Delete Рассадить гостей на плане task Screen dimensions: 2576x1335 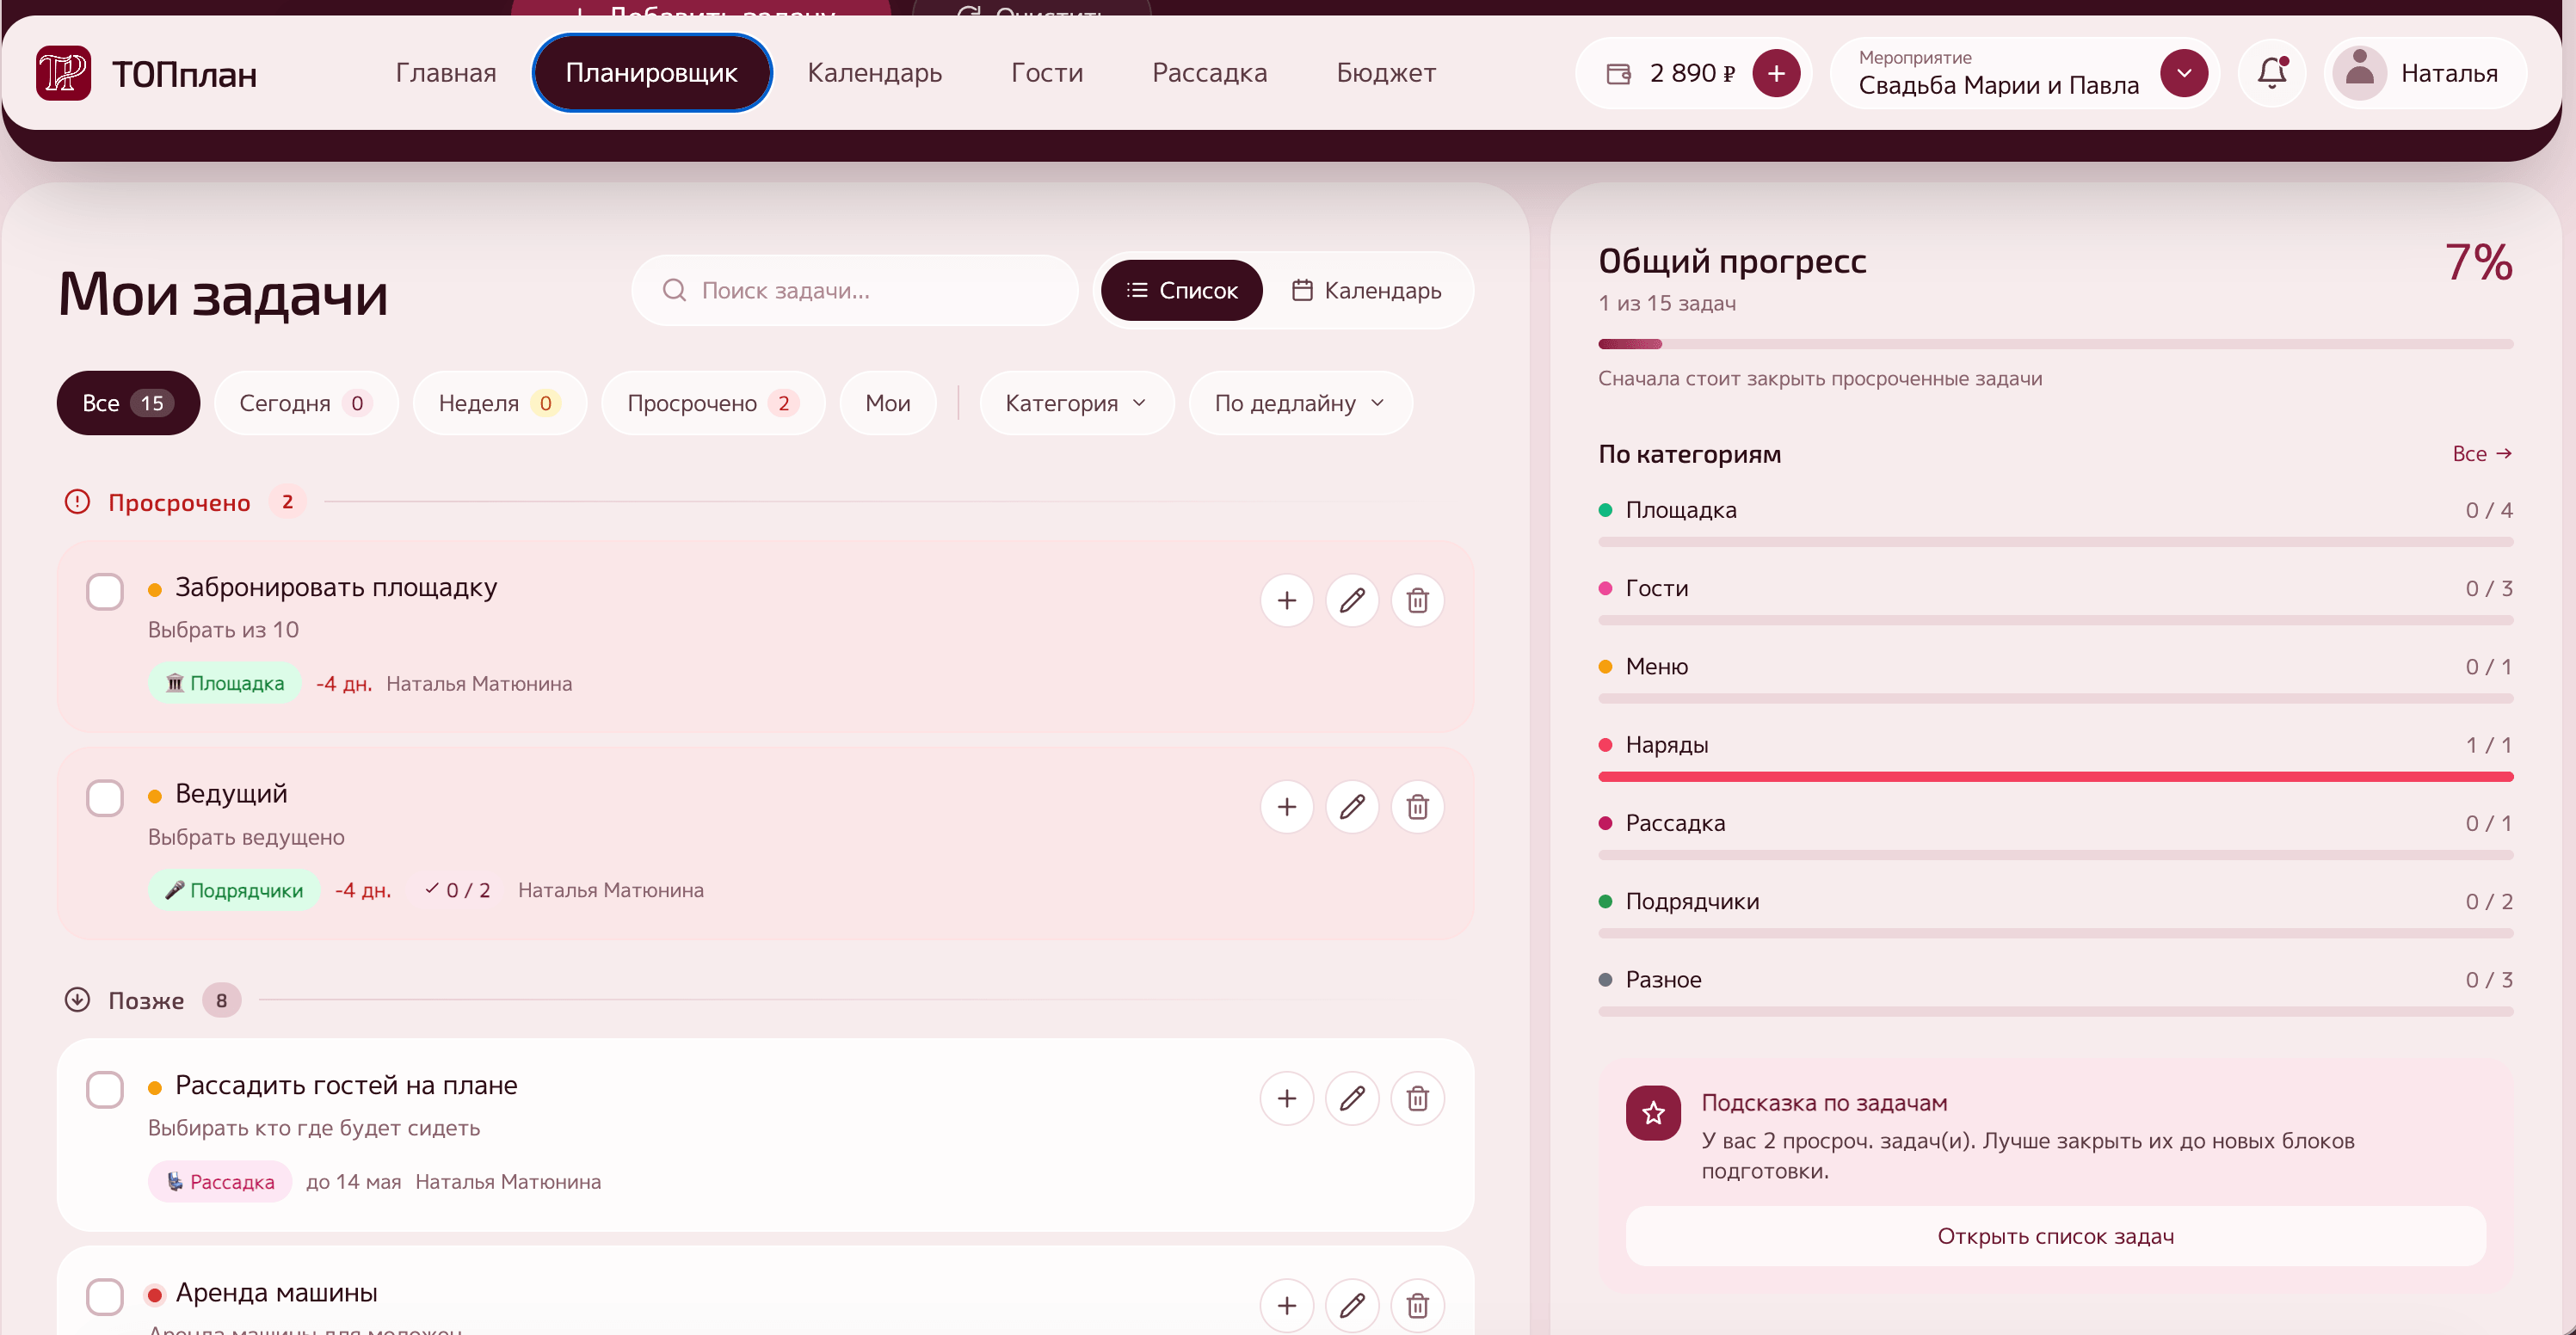pyautogui.click(x=1417, y=1099)
